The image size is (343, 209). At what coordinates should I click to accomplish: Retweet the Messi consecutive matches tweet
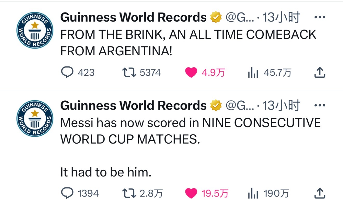click(143, 193)
